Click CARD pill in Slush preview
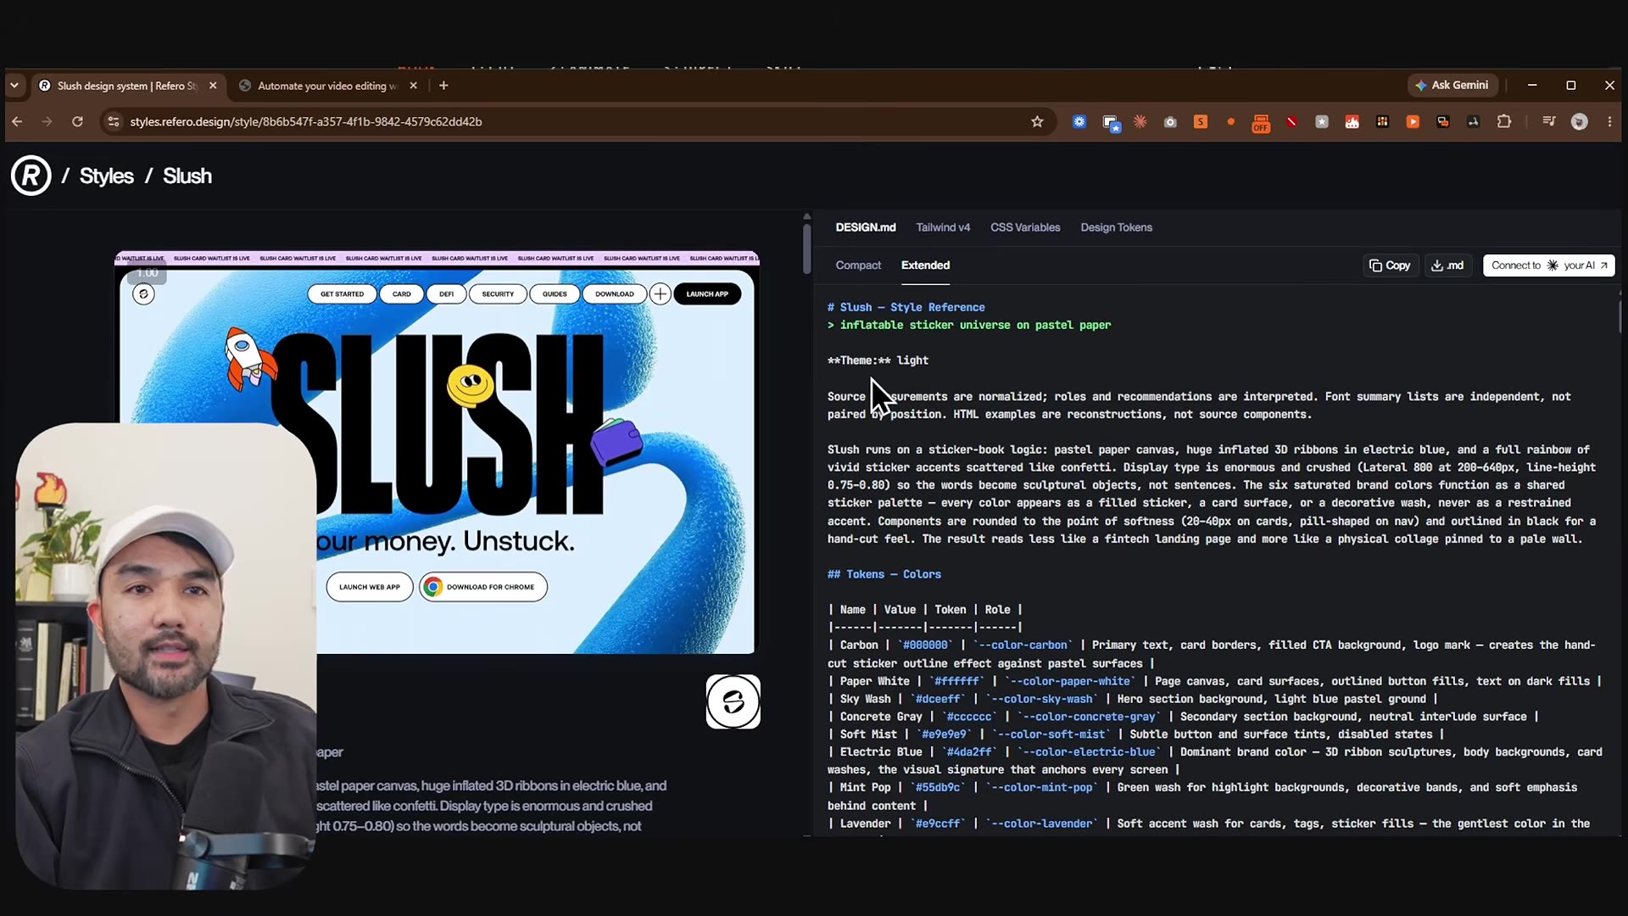The height and width of the screenshot is (916, 1628). pyautogui.click(x=401, y=293)
